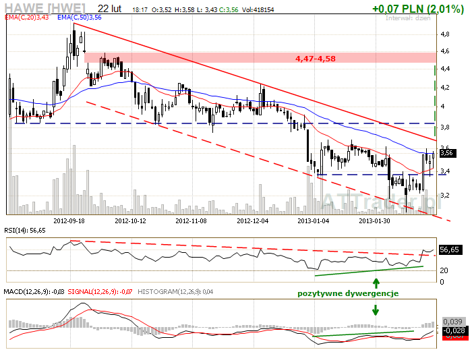Click the red SIGNAL(12,26,9): -0,07 label
The height and width of the screenshot is (352, 472).
click(100, 292)
